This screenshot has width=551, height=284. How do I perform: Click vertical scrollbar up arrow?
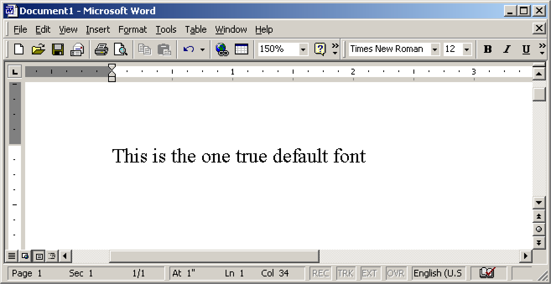(539, 74)
